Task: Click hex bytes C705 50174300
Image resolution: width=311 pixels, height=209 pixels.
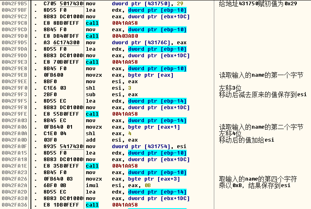Action: tap(63, 4)
